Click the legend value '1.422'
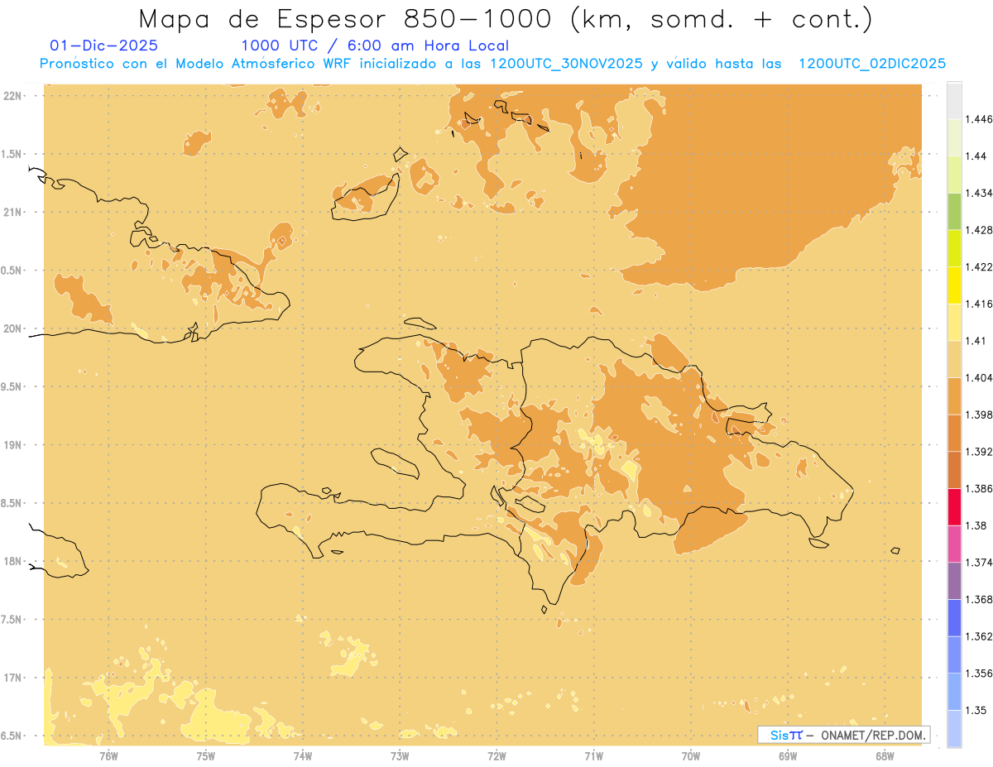Viewport: 993px width, 767px height. point(979,267)
